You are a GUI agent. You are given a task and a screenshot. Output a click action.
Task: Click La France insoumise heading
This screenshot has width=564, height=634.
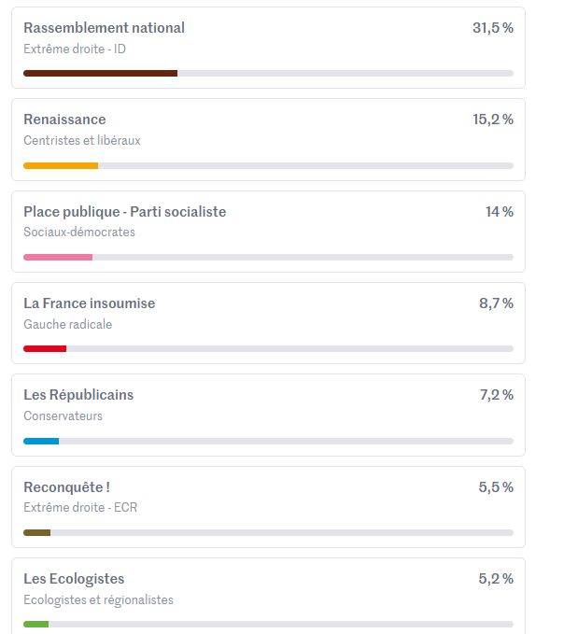click(90, 303)
